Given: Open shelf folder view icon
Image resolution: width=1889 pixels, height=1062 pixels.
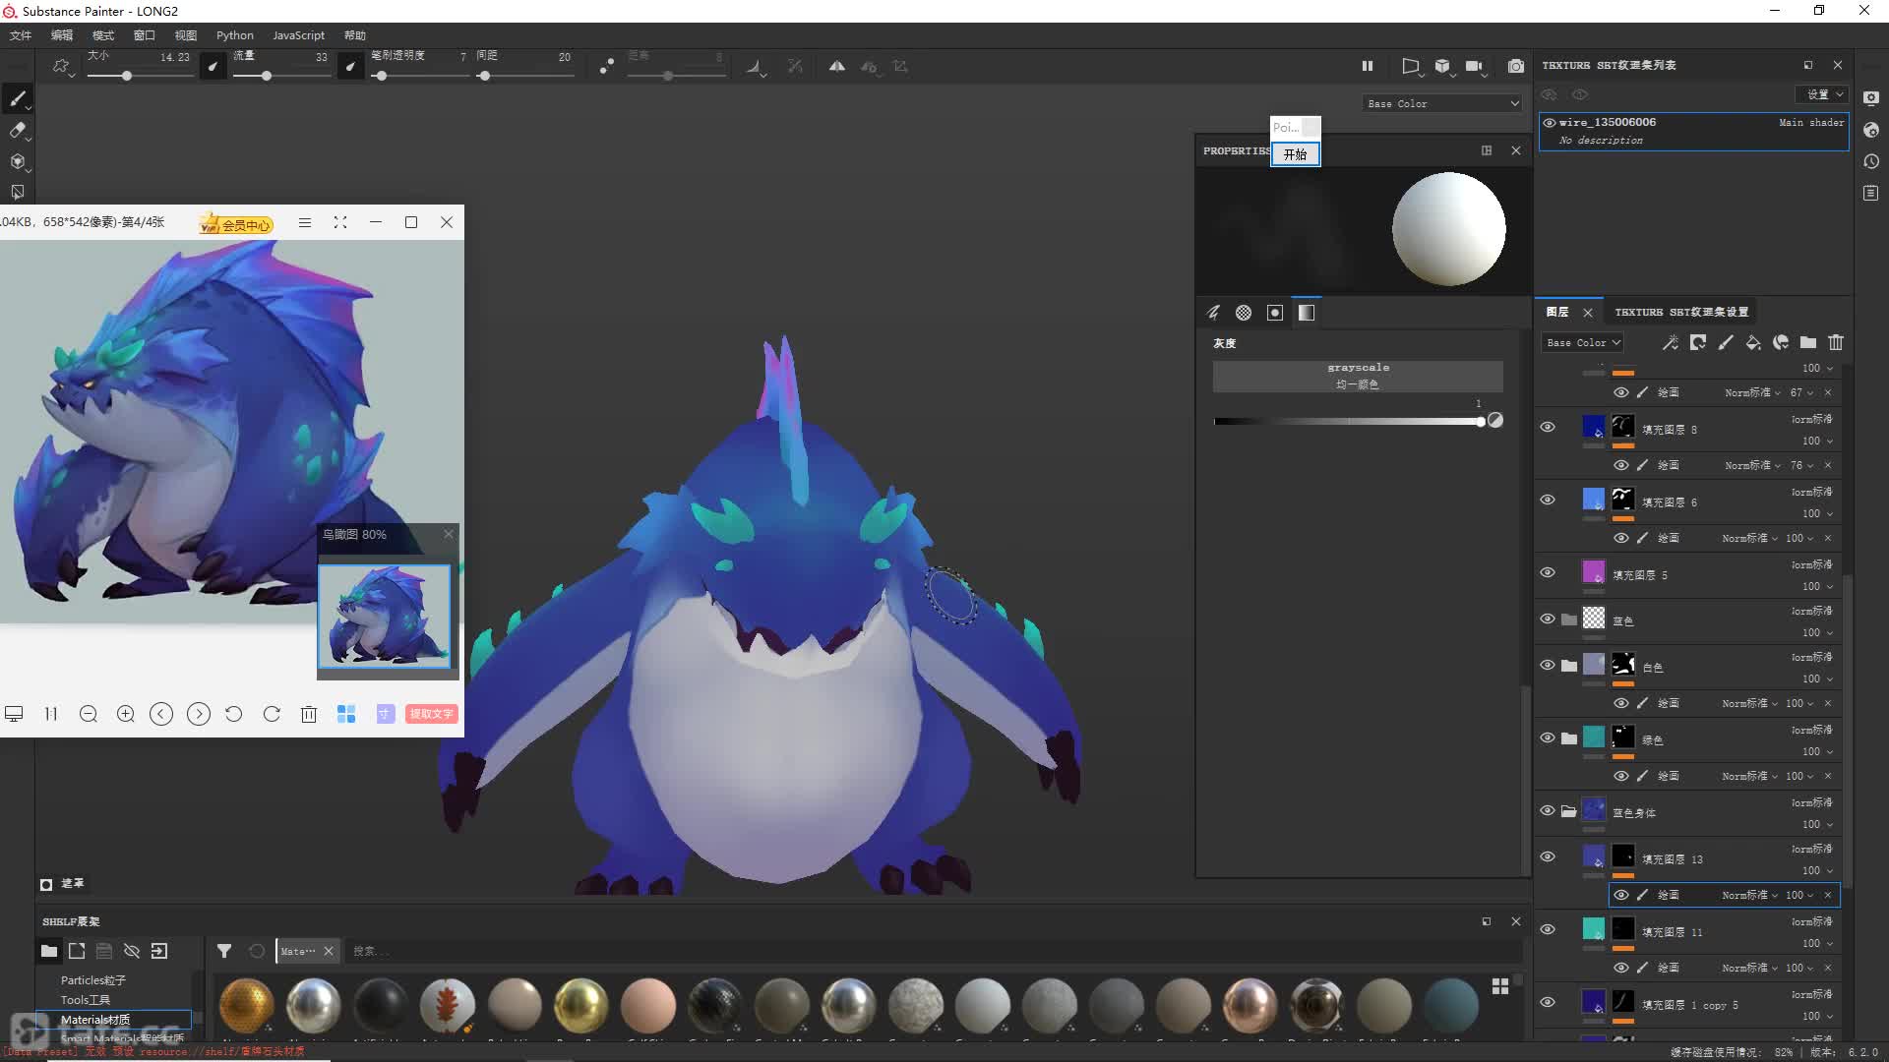Looking at the screenshot, I should click(48, 951).
